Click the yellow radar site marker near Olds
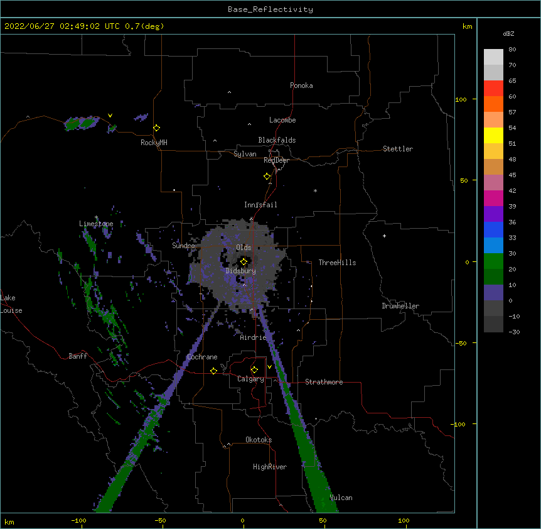Viewport: 541px width, 529px height. (x=244, y=262)
